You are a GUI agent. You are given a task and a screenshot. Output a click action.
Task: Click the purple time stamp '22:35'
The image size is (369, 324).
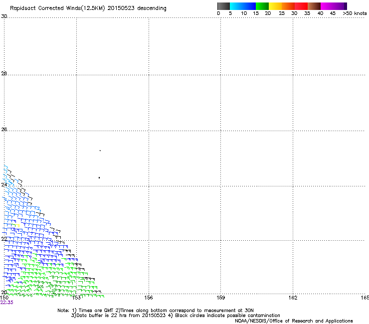[x=7, y=303]
